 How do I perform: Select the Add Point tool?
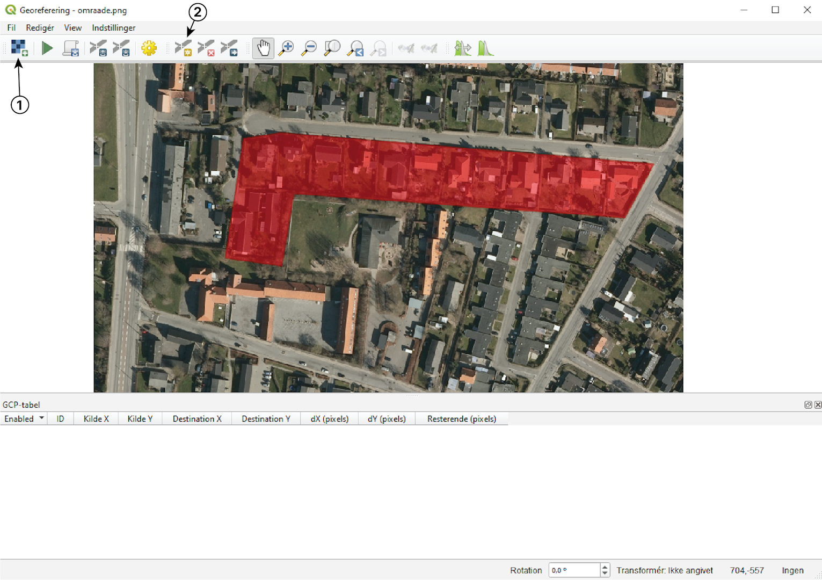[183, 48]
